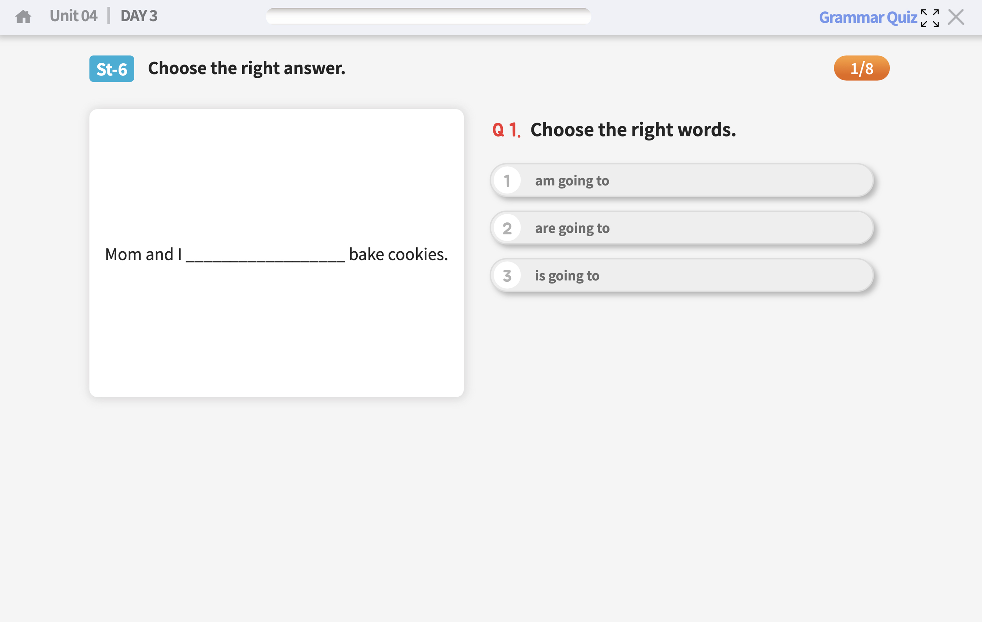This screenshot has width=982, height=622.
Task: Click the 'bake cookies.' sentence text
Action: 398,254
